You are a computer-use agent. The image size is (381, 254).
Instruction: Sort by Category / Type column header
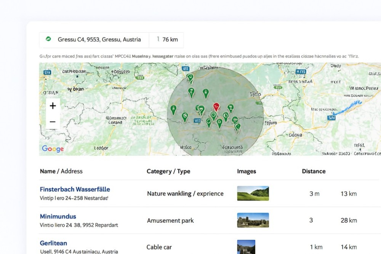pos(168,171)
